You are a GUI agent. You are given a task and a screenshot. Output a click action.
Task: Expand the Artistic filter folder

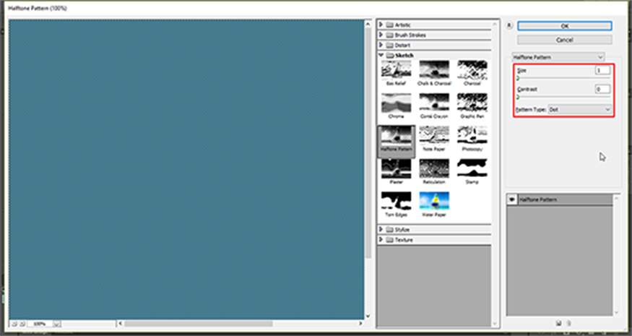point(381,25)
